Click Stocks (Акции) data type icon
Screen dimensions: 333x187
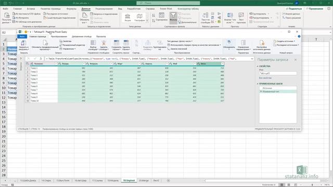click(x=127, y=16)
